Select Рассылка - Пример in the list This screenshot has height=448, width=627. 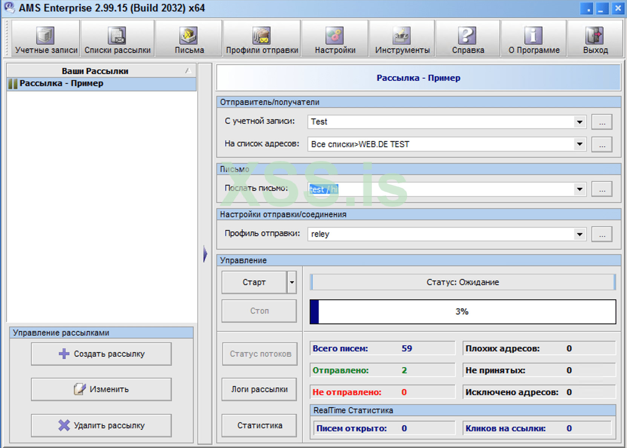(x=61, y=84)
